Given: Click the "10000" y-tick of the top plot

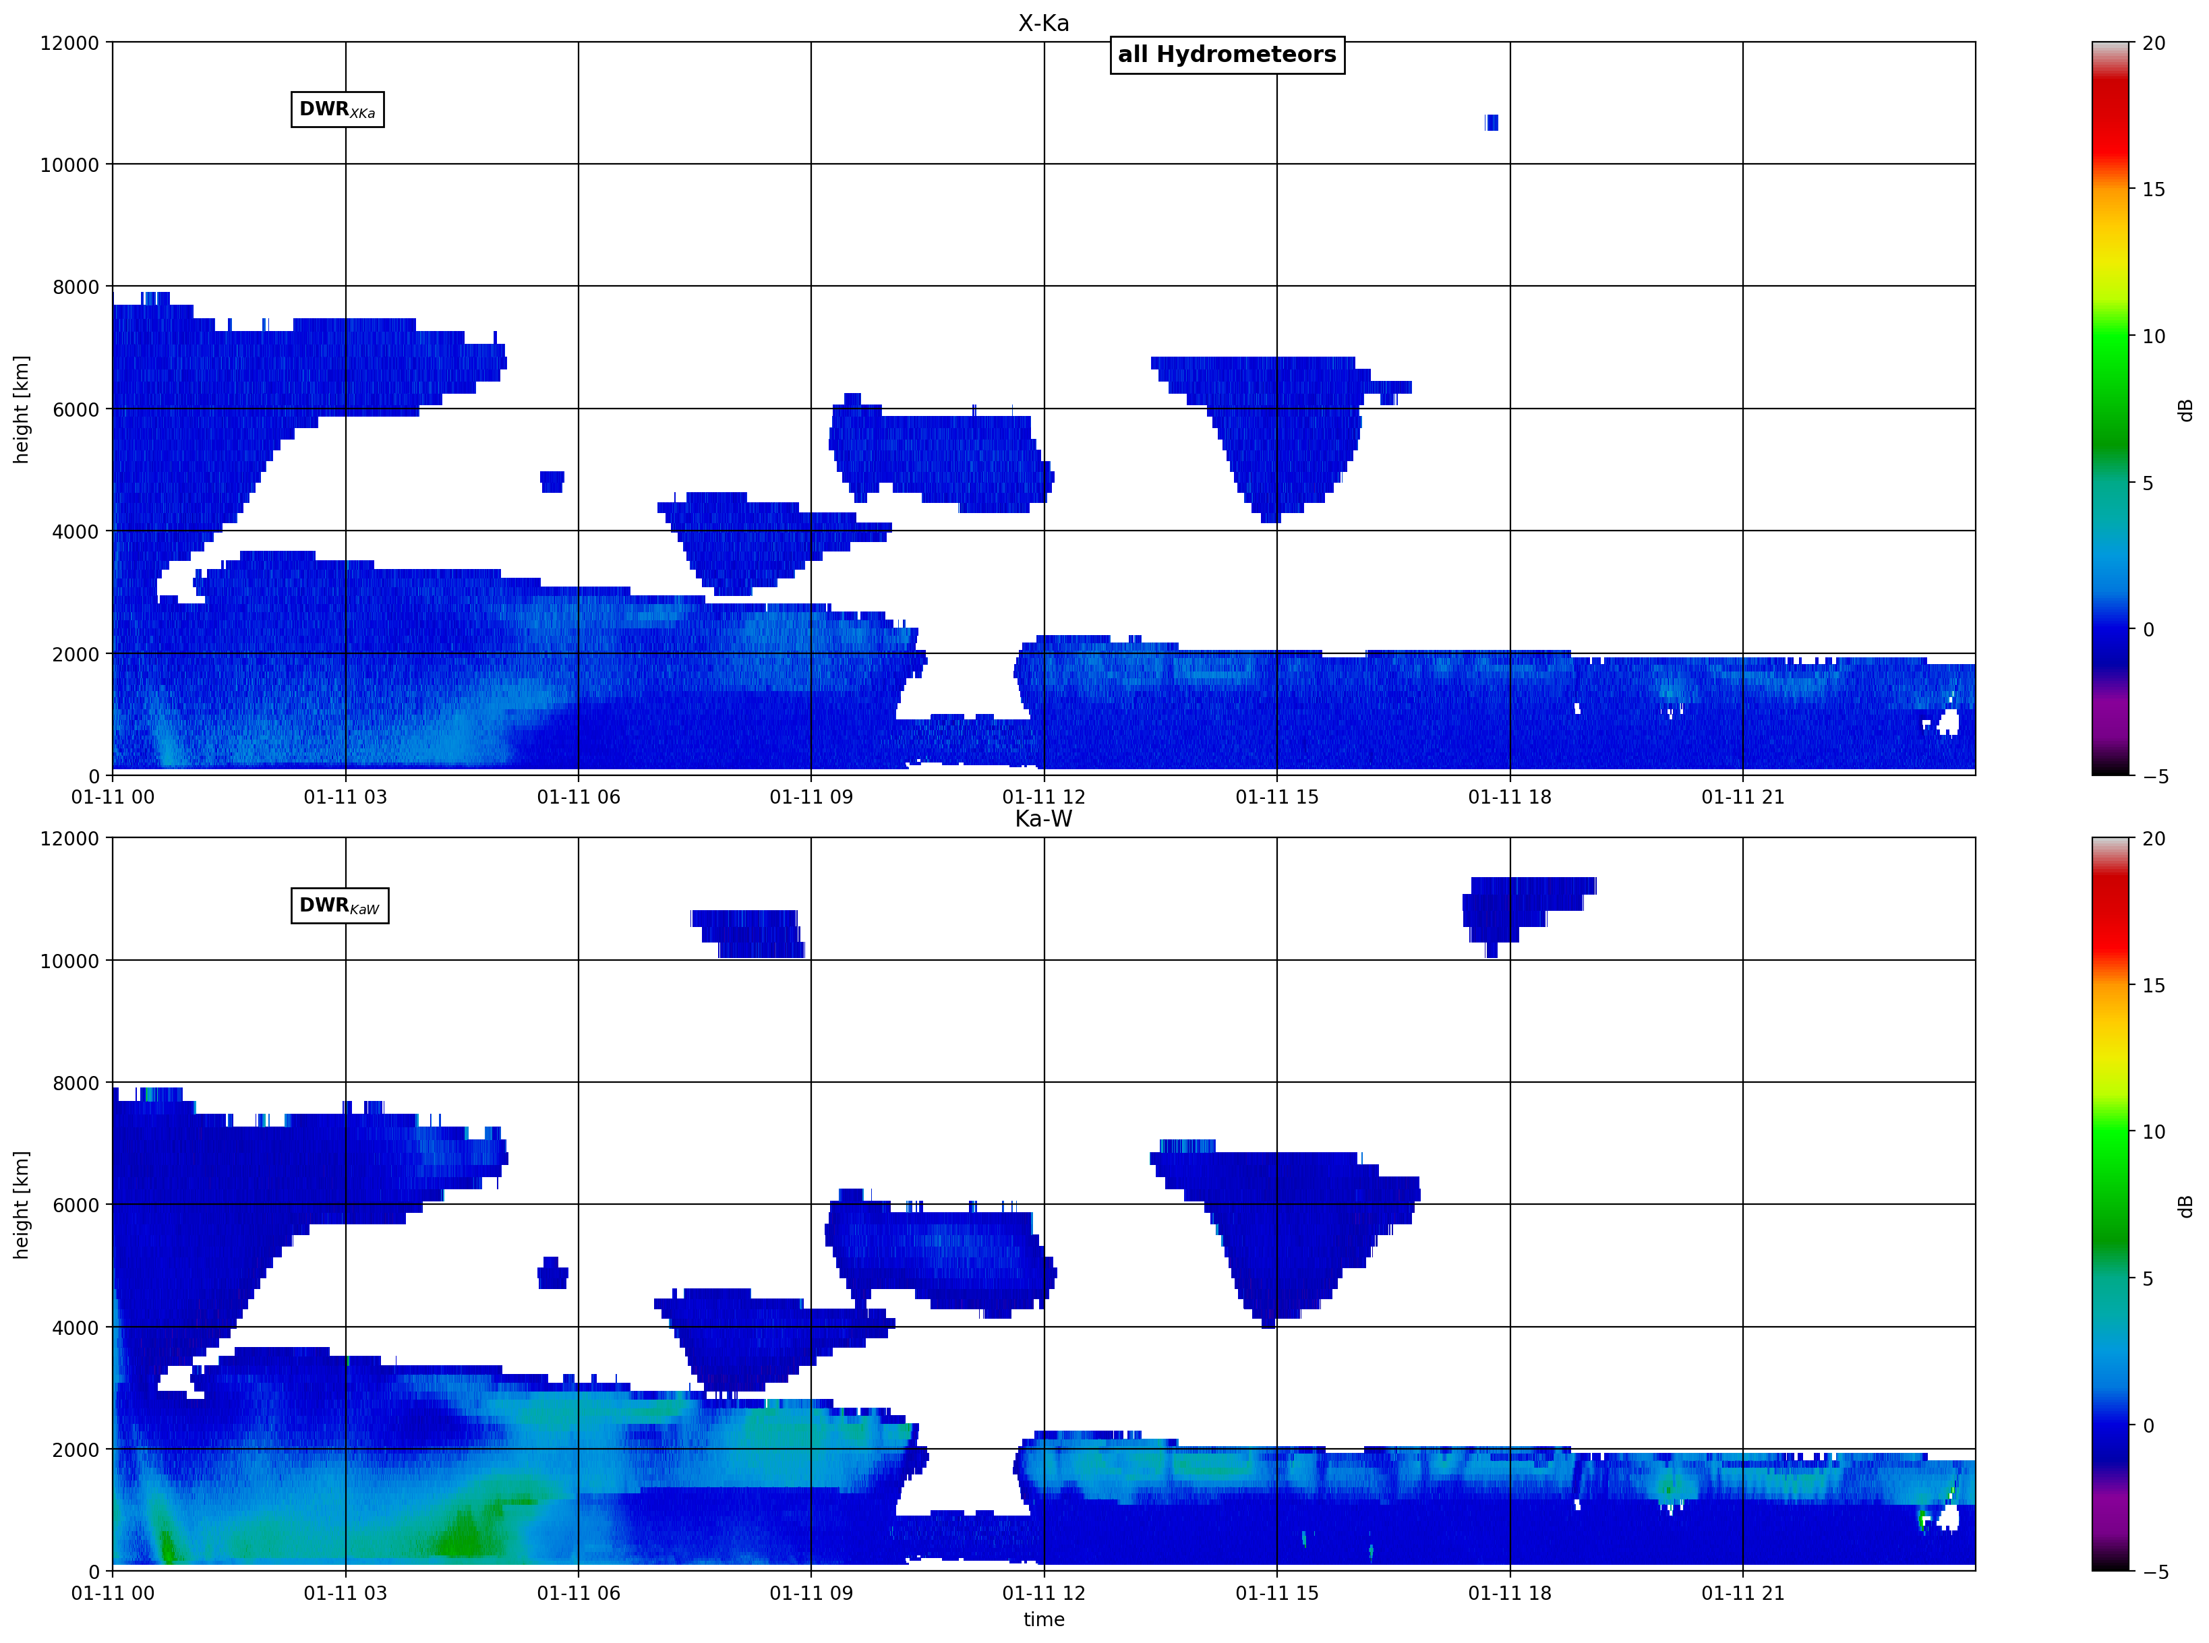Looking at the screenshot, I should (69, 165).
